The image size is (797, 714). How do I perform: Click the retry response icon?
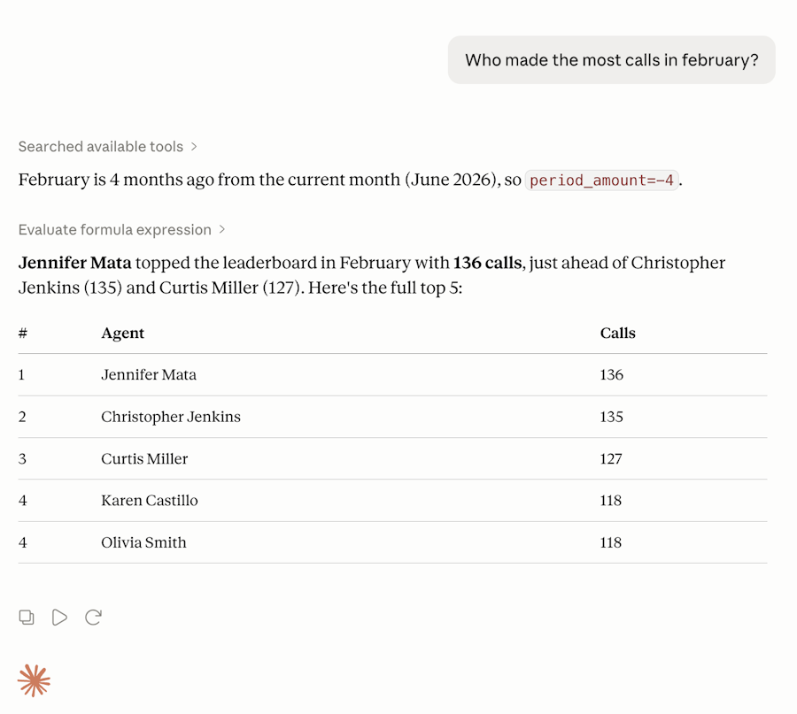[94, 617]
